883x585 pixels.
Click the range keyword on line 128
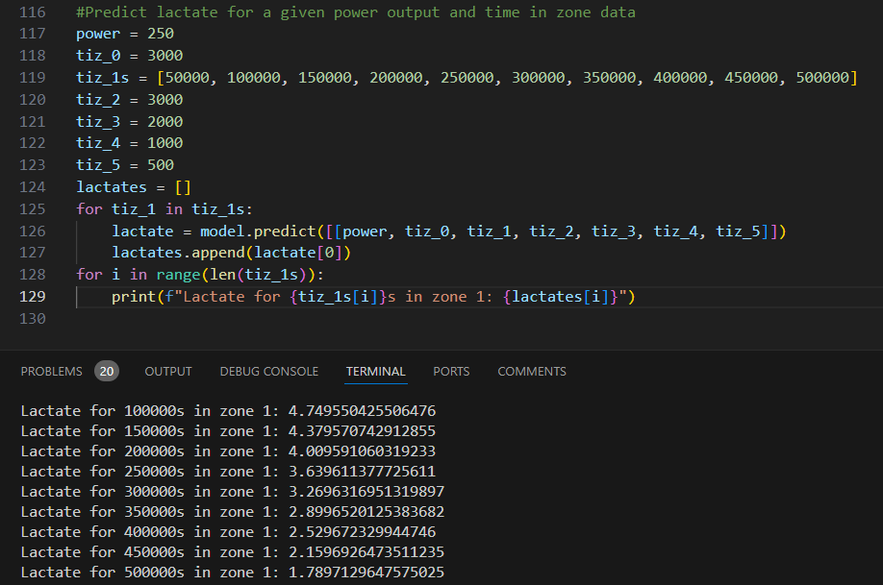(178, 275)
